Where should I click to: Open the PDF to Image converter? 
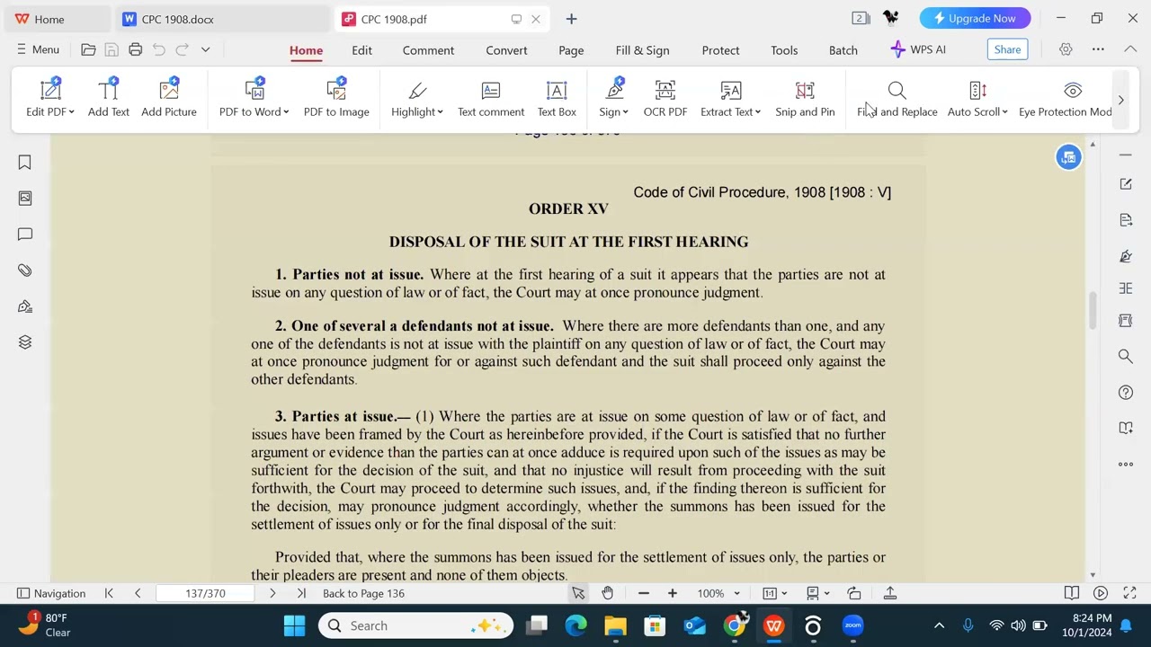(x=336, y=99)
